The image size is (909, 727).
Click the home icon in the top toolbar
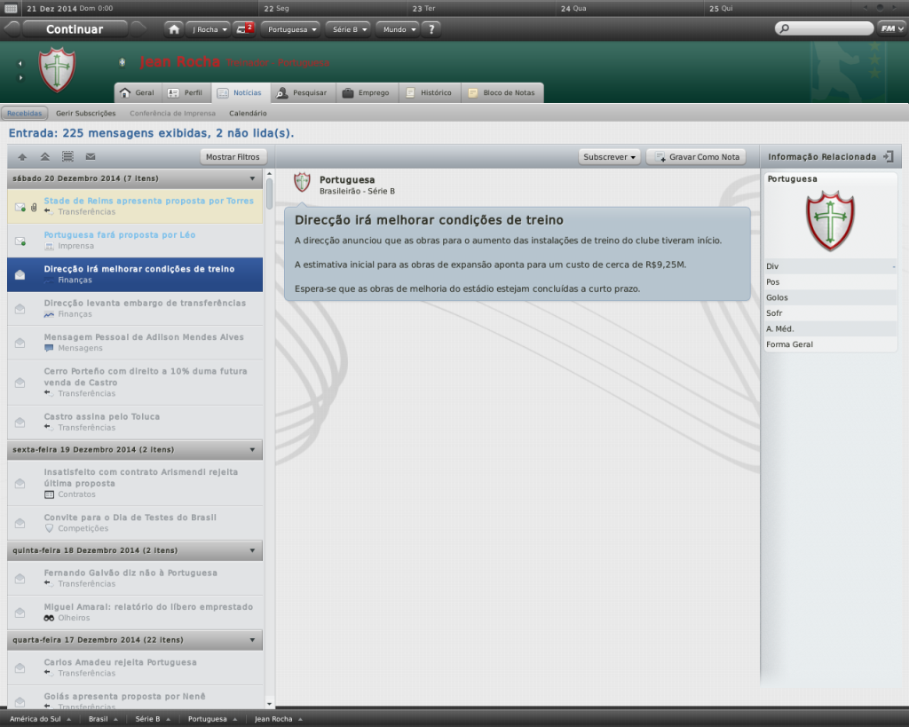pos(174,29)
